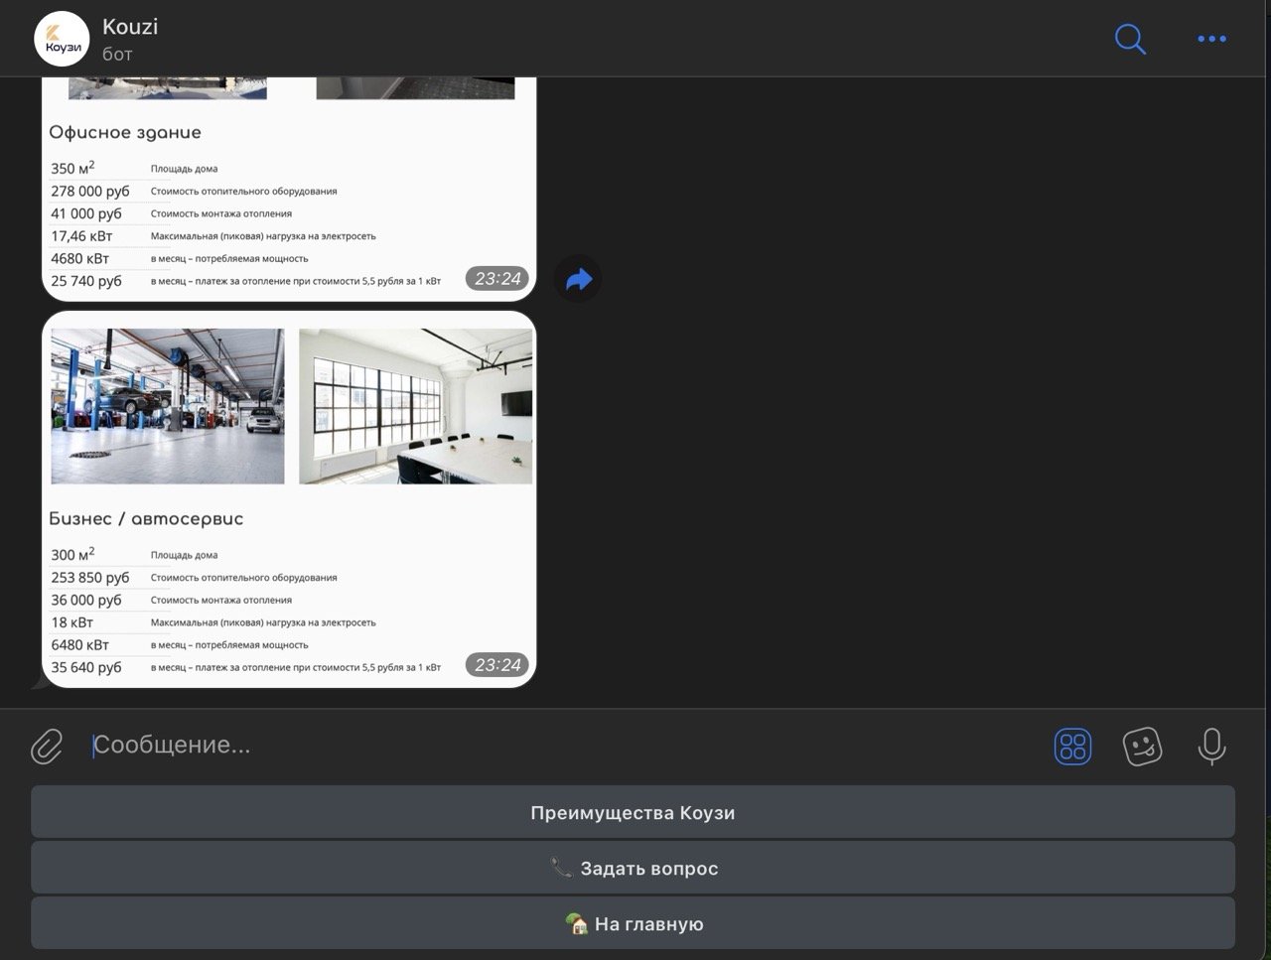Click the 36 000 руб value
This screenshot has height=960, width=1271.
pos(86,600)
